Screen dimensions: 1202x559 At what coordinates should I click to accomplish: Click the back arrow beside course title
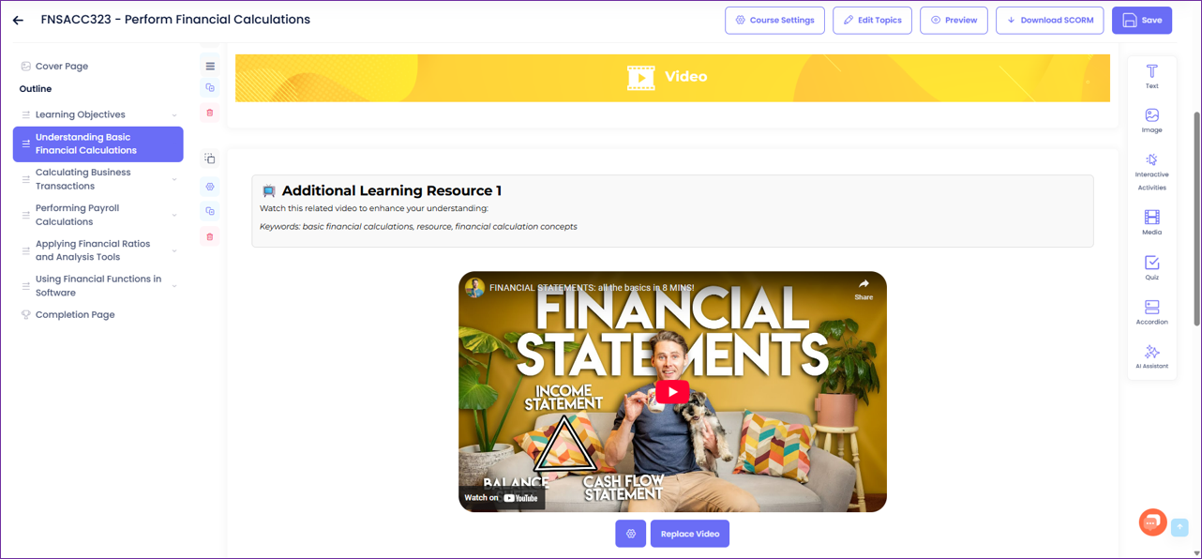[18, 20]
